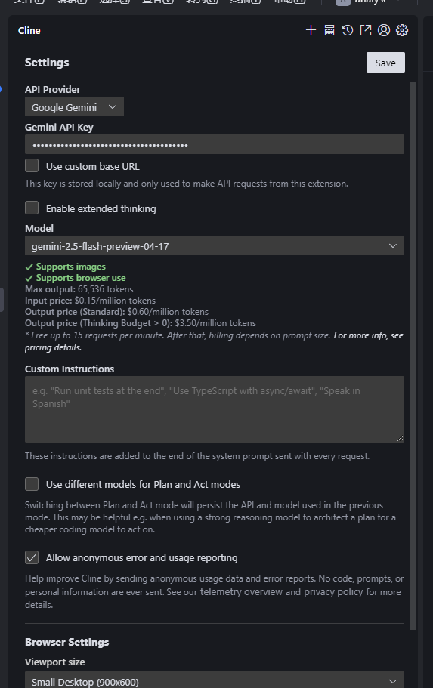Expand the Model gemini-2.5-flash dropdown

pyautogui.click(x=215, y=245)
